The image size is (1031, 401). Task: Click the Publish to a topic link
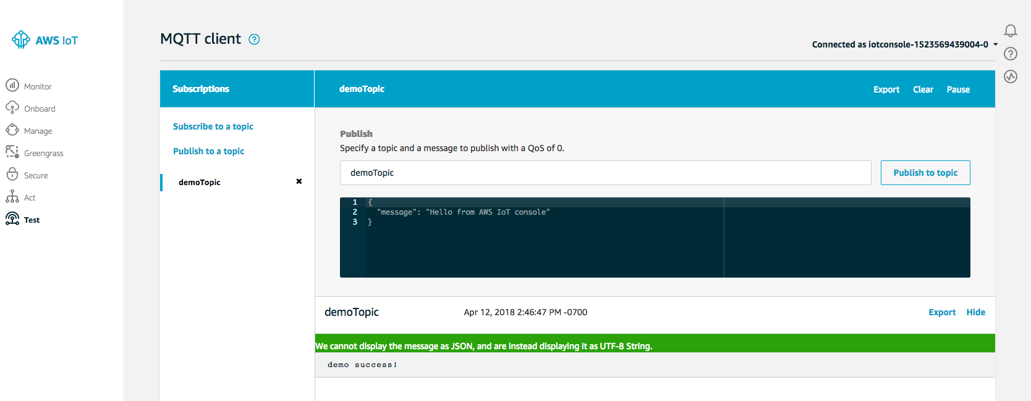click(208, 151)
